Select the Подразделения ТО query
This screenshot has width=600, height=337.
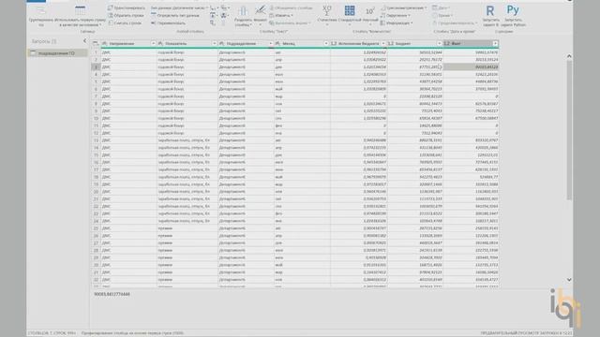57,53
